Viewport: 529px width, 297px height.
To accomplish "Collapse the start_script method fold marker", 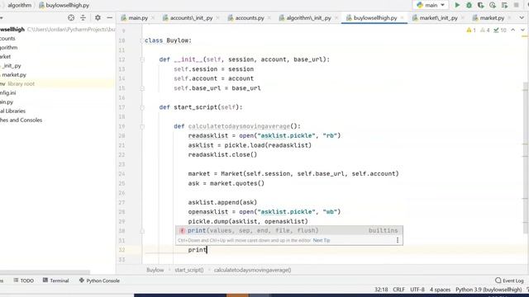I will click(x=142, y=107).
